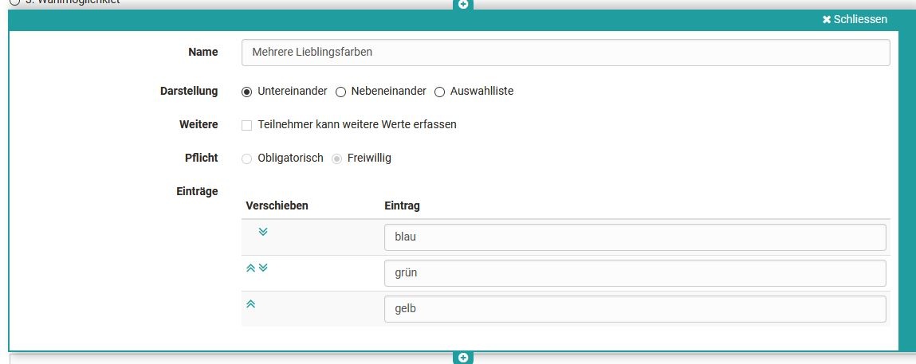Close the panel with Schliessen

click(x=855, y=19)
